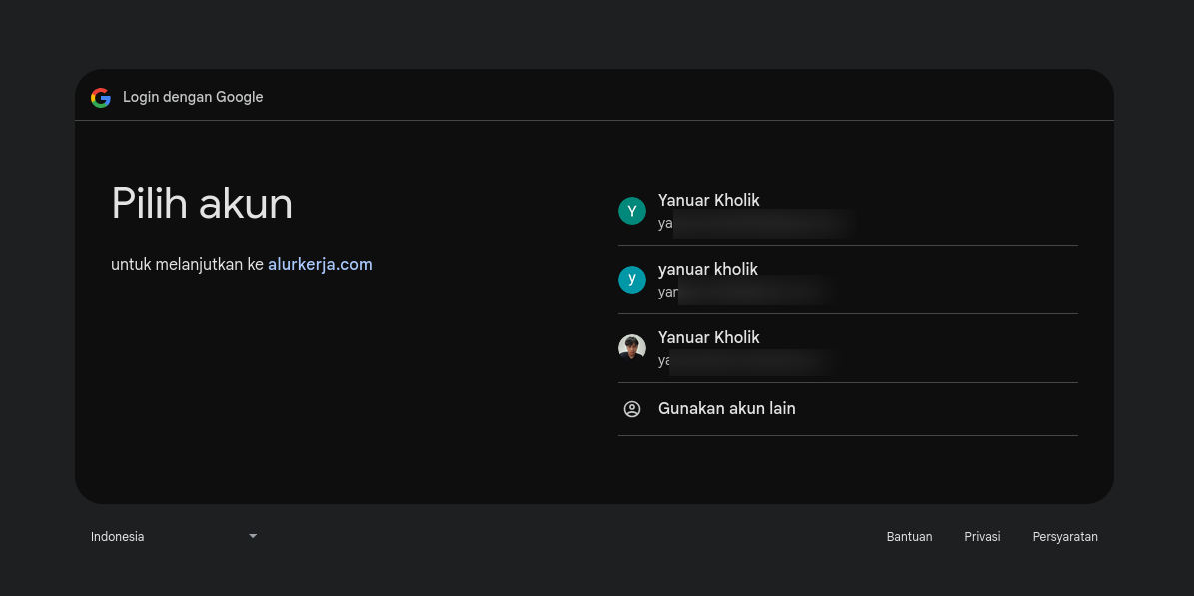Screen dimensions: 1194x596
Task: Open the alurkerja.com link
Action: [x=320, y=264]
